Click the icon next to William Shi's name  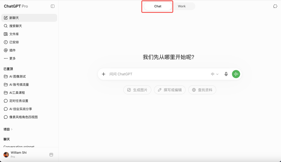click(x=51, y=155)
